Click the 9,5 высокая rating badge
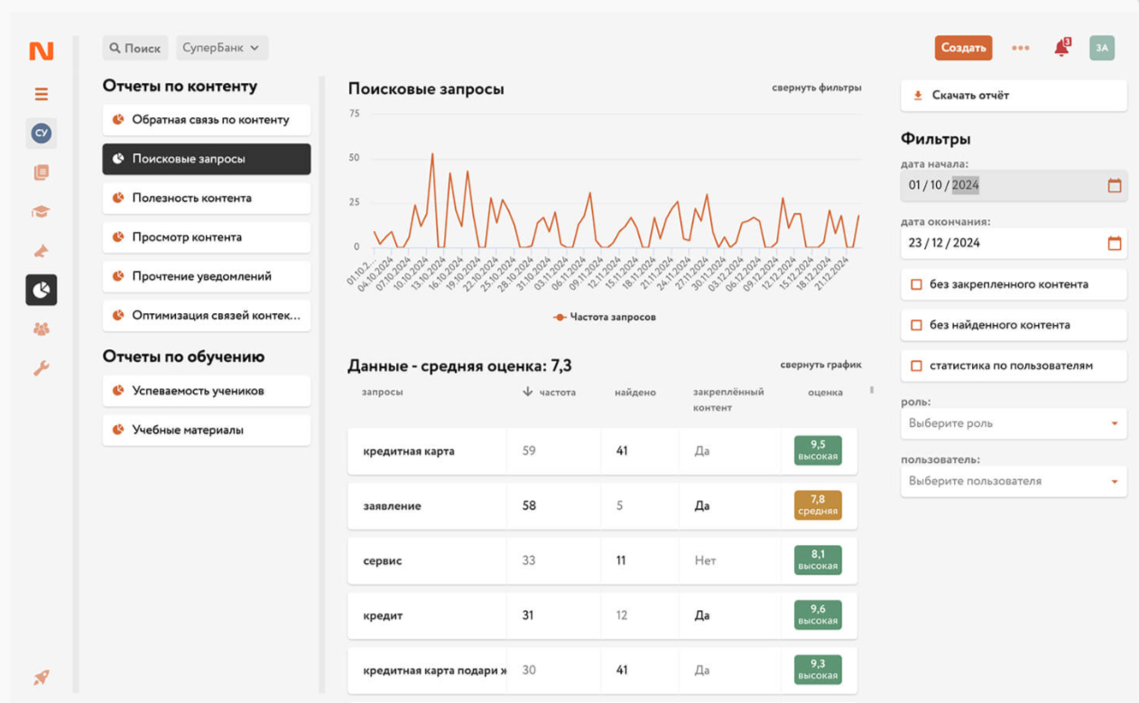The height and width of the screenshot is (703, 1139). (818, 450)
